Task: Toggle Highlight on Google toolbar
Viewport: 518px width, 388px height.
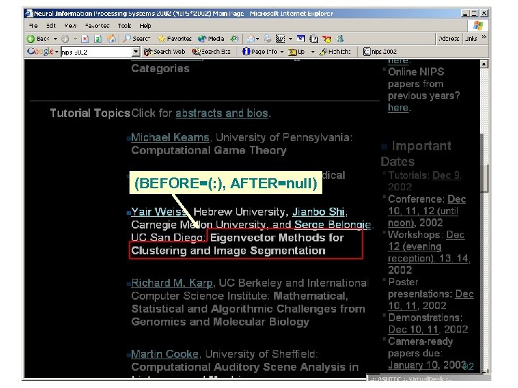Action: click(335, 52)
